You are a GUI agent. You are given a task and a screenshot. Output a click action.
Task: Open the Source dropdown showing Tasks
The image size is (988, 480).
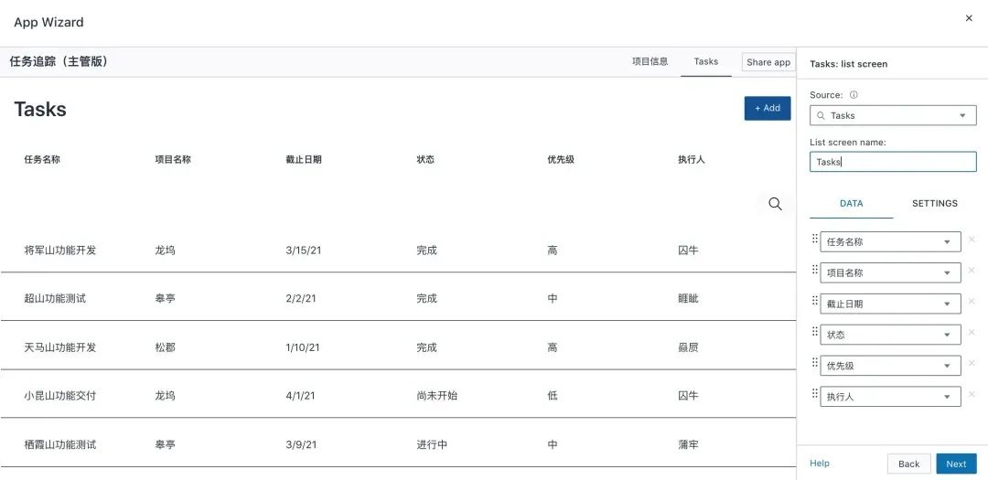(x=893, y=115)
